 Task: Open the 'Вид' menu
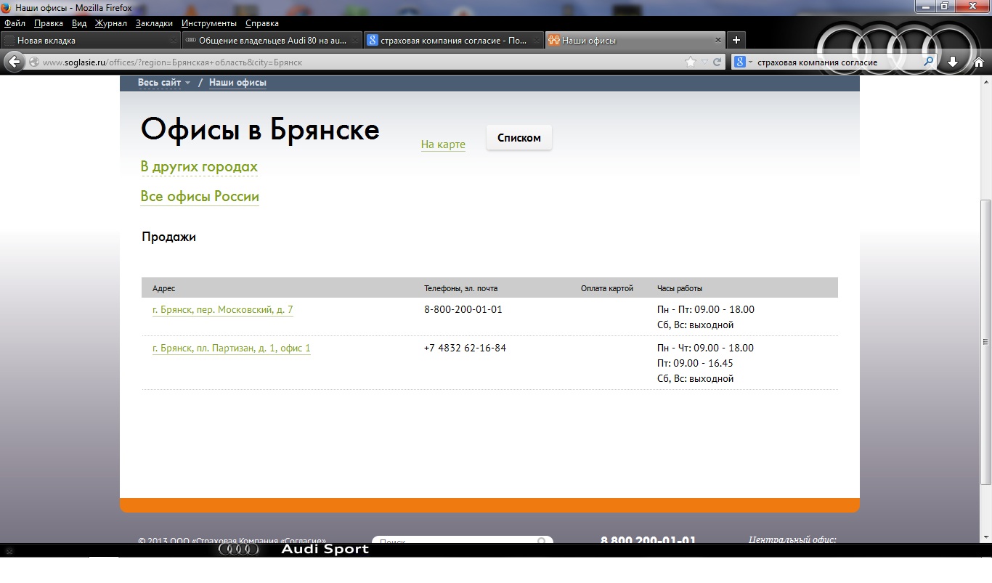79,23
